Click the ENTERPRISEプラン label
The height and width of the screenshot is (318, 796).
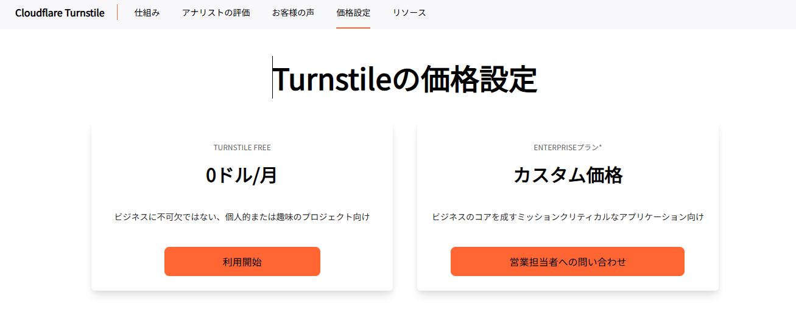point(566,148)
